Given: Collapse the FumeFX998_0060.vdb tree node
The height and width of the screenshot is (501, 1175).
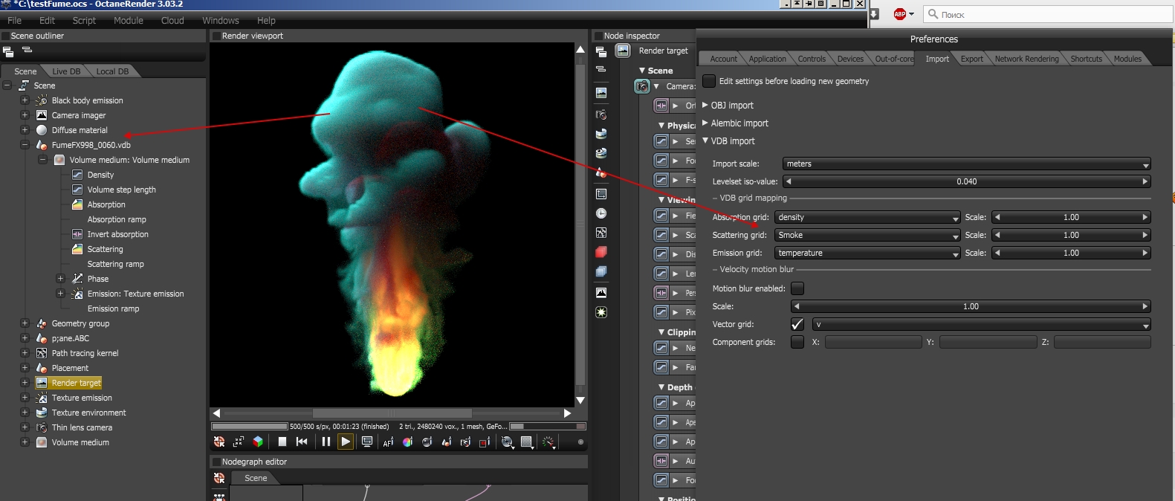Looking at the screenshot, I should (x=25, y=145).
